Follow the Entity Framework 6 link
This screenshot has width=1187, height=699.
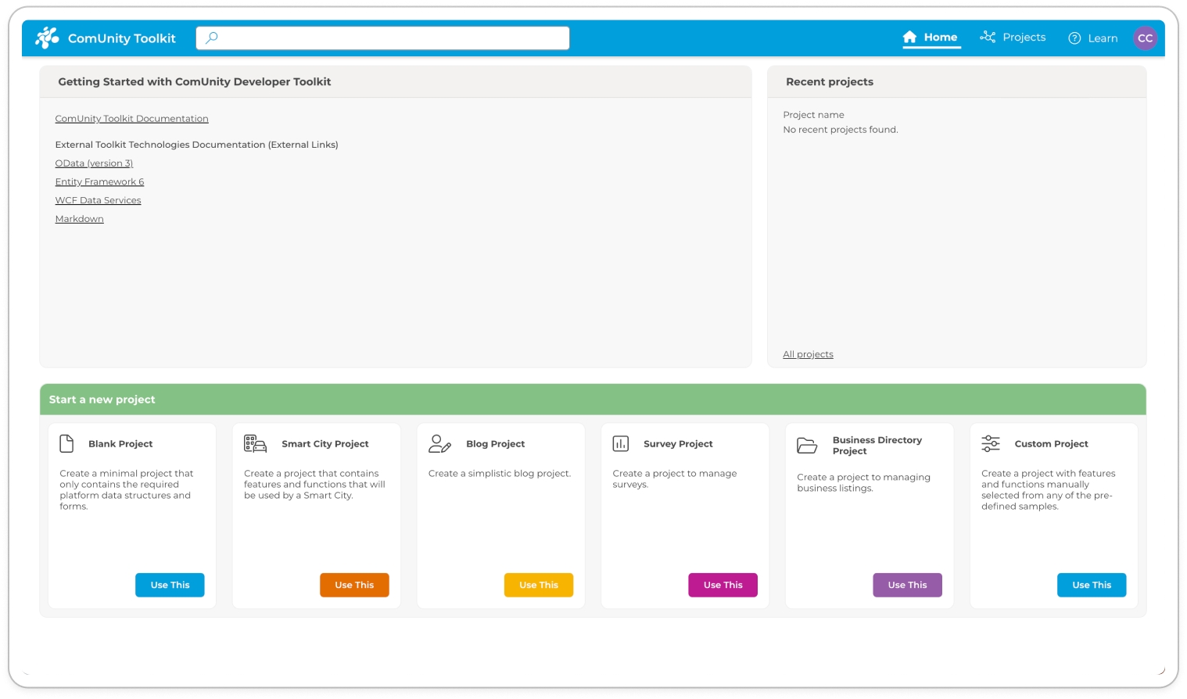tap(99, 182)
